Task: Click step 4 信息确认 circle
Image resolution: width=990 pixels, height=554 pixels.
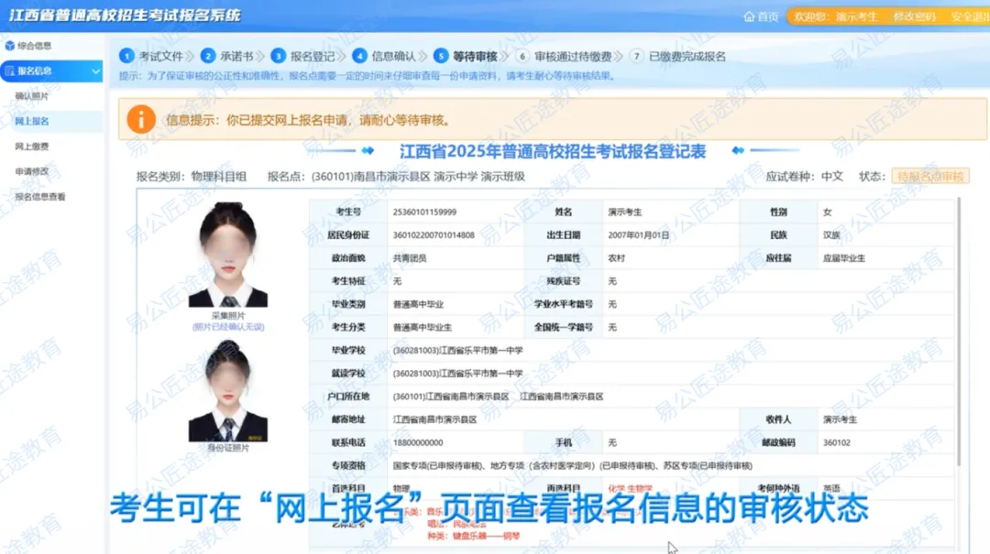Action: click(359, 56)
